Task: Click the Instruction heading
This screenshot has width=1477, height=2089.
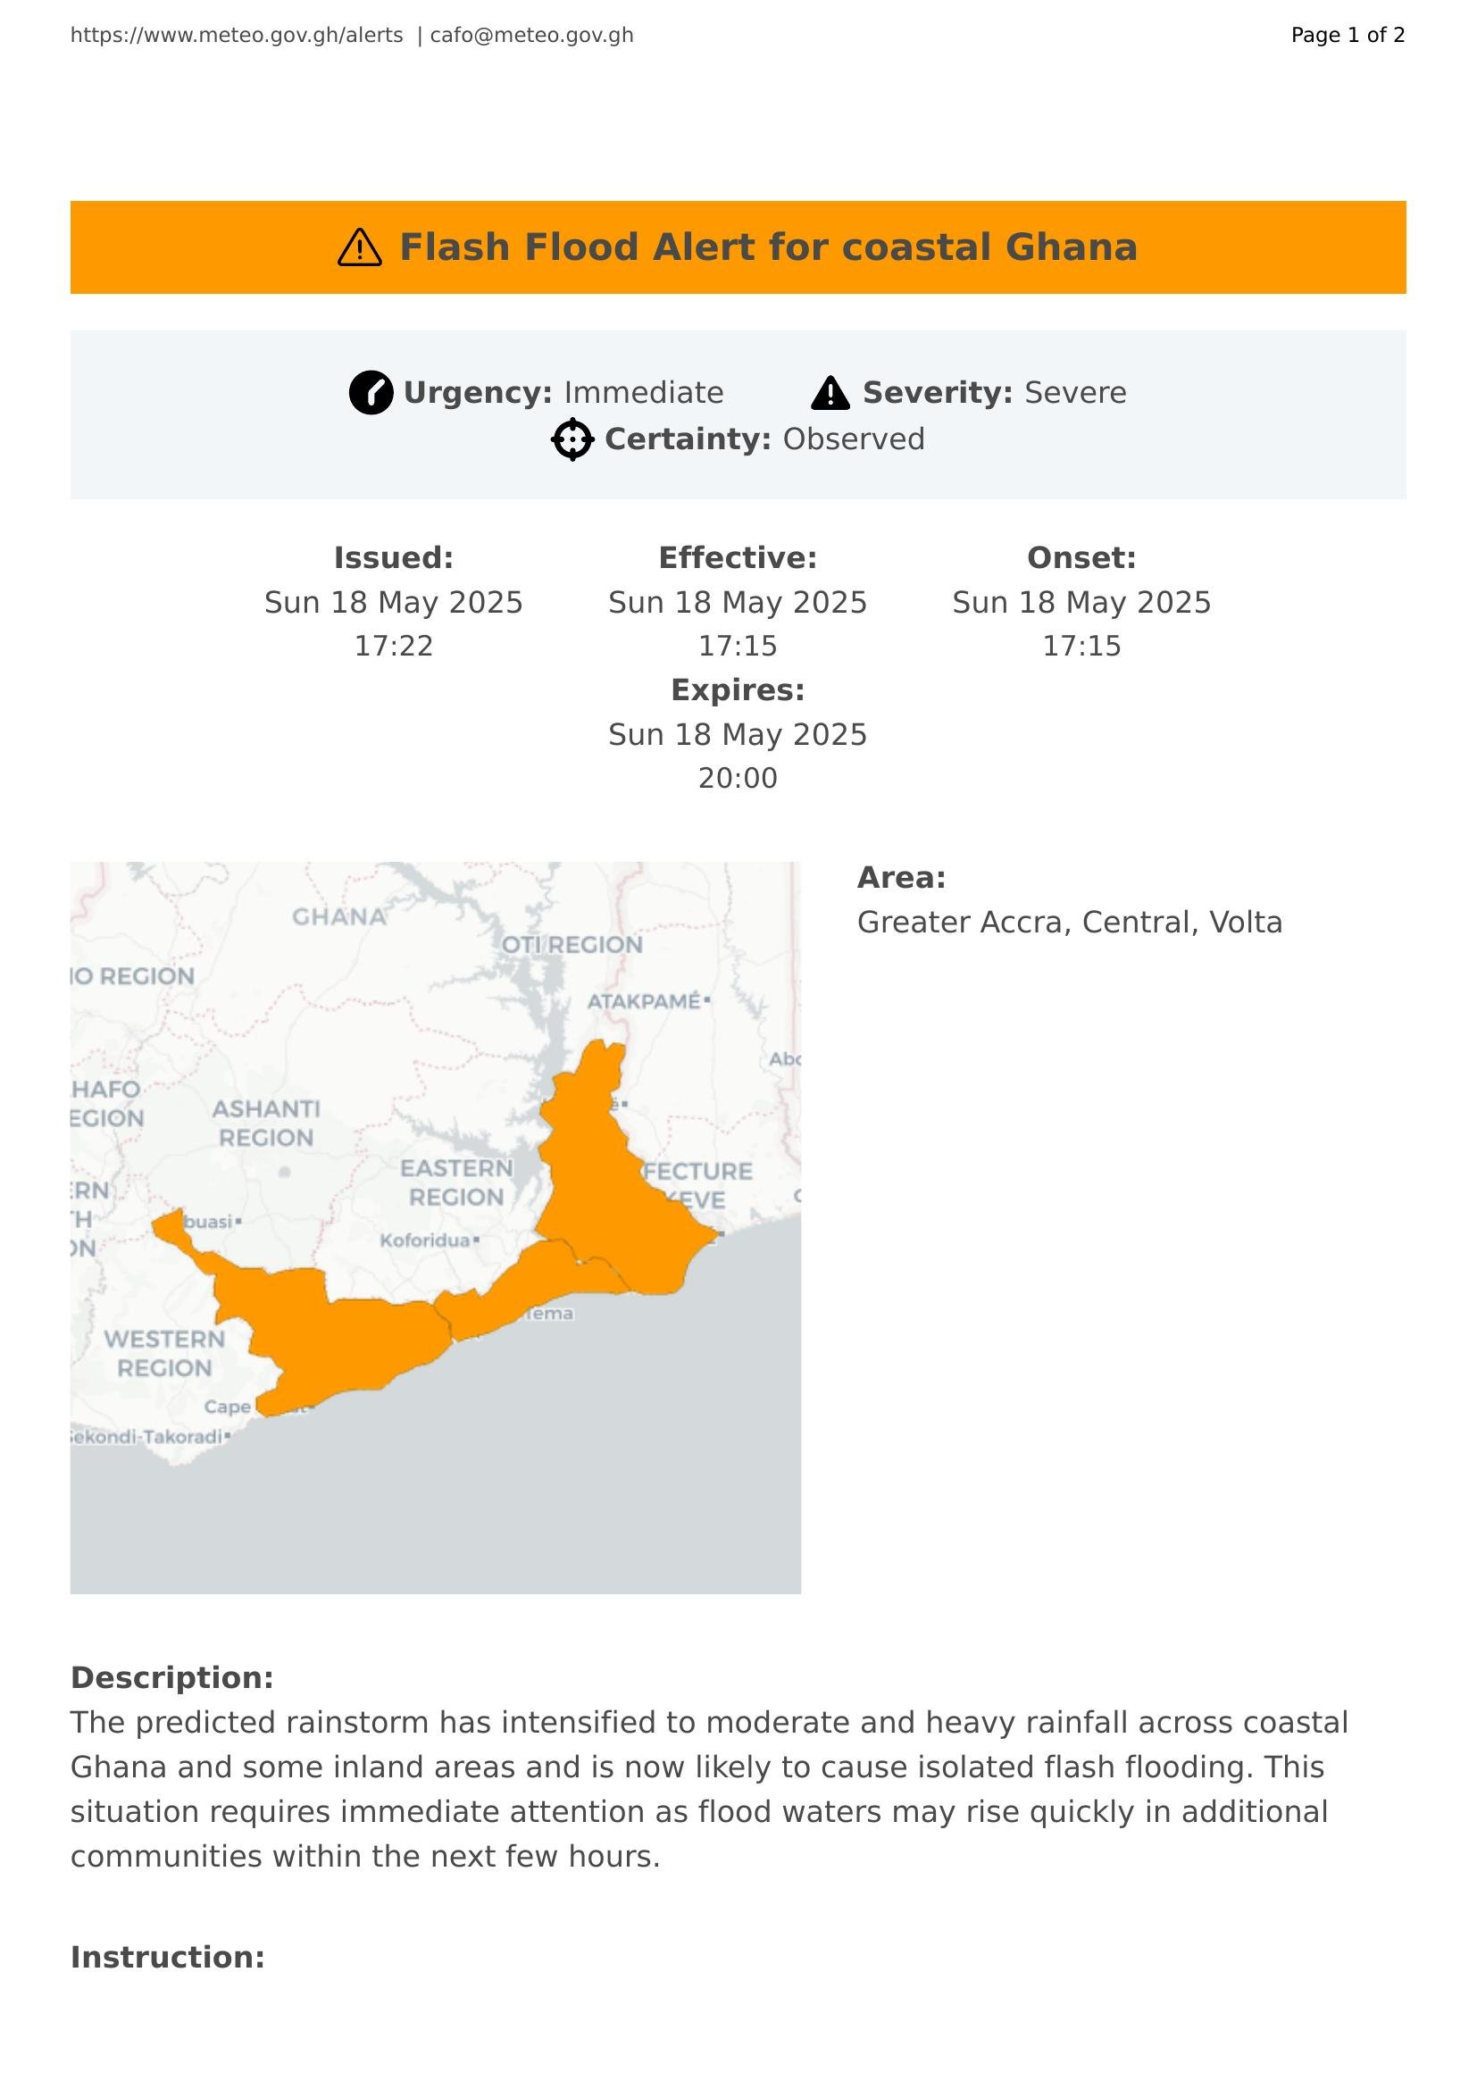Action: click(167, 1957)
